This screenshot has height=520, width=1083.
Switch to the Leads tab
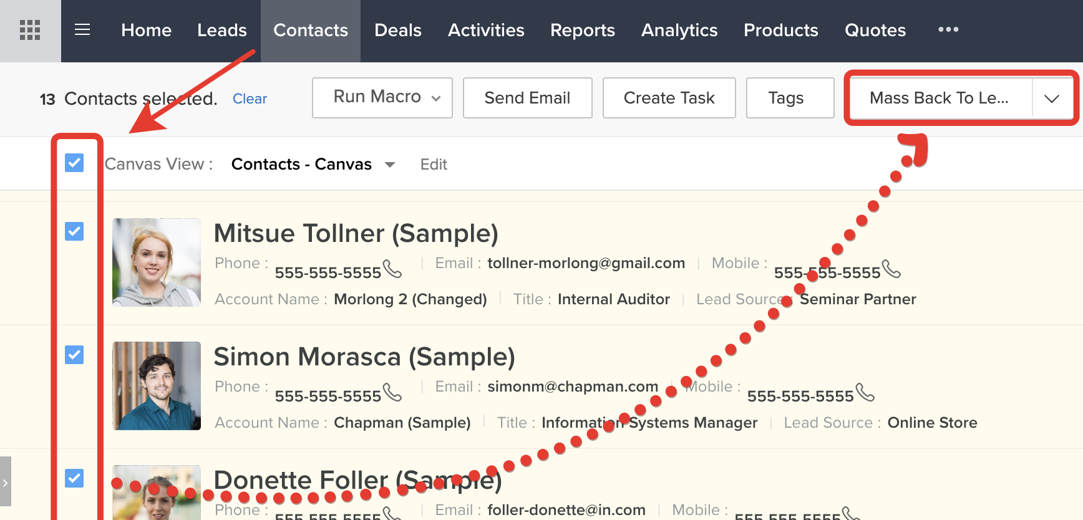[x=222, y=30]
